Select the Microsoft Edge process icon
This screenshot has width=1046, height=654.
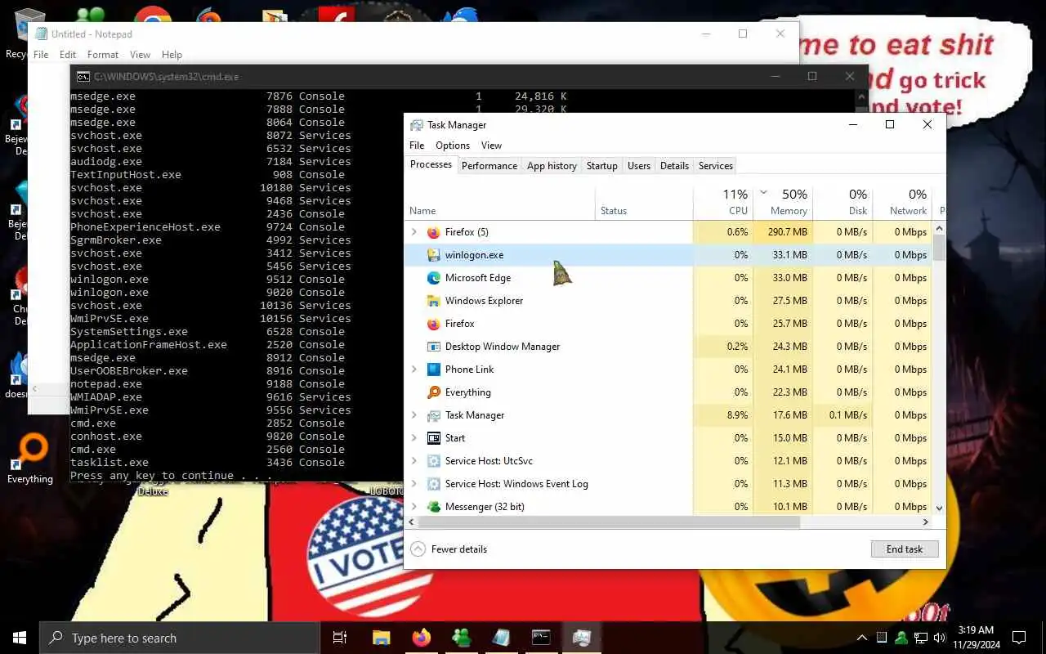point(434,278)
